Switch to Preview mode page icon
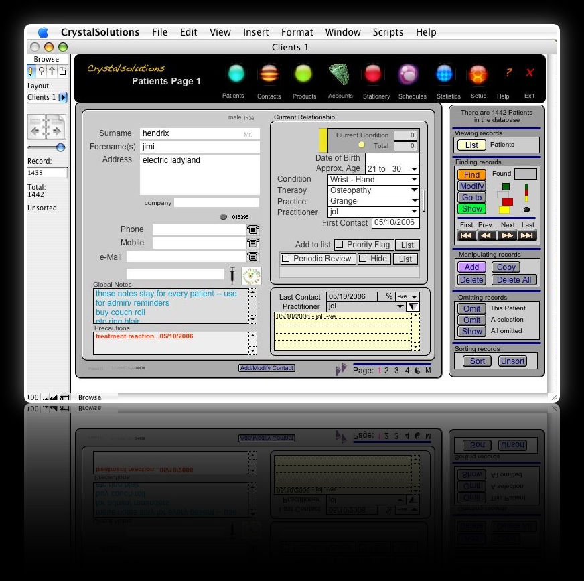This screenshot has height=581, width=584. (62, 71)
